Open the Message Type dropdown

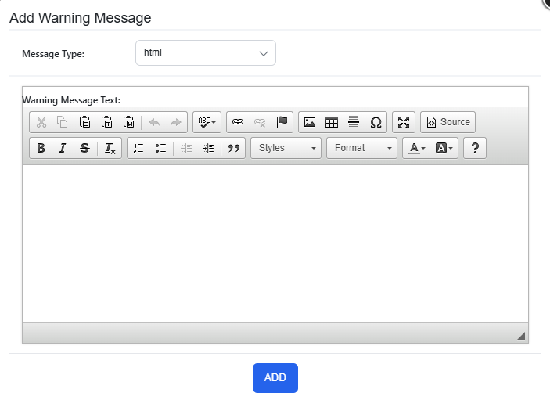[x=206, y=53]
